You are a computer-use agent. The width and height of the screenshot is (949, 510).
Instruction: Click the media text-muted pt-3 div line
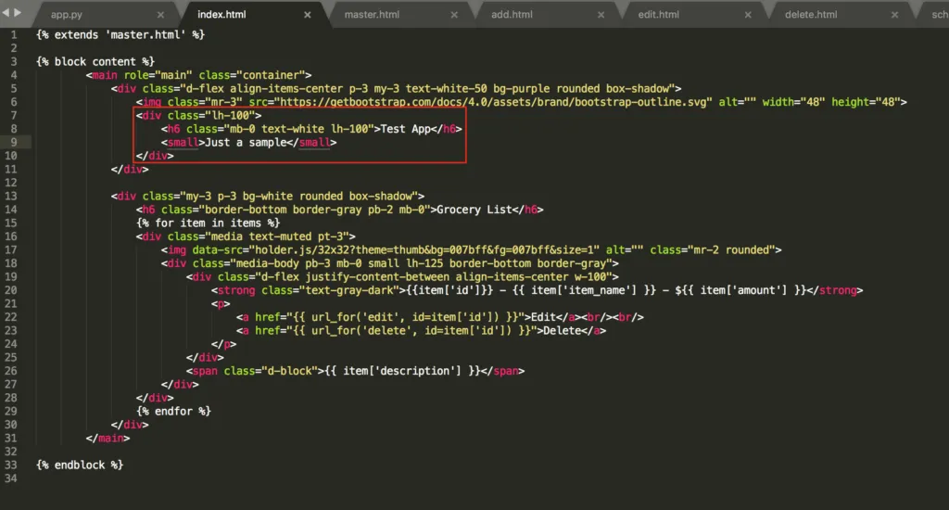click(x=246, y=236)
